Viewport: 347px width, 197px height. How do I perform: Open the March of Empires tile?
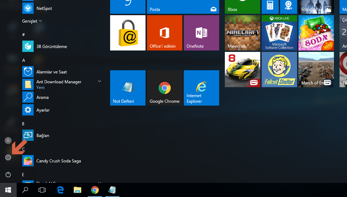[316, 70]
